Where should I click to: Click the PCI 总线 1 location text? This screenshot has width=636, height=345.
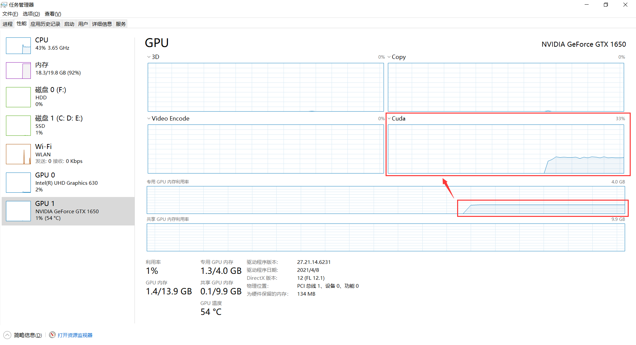(328, 286)
